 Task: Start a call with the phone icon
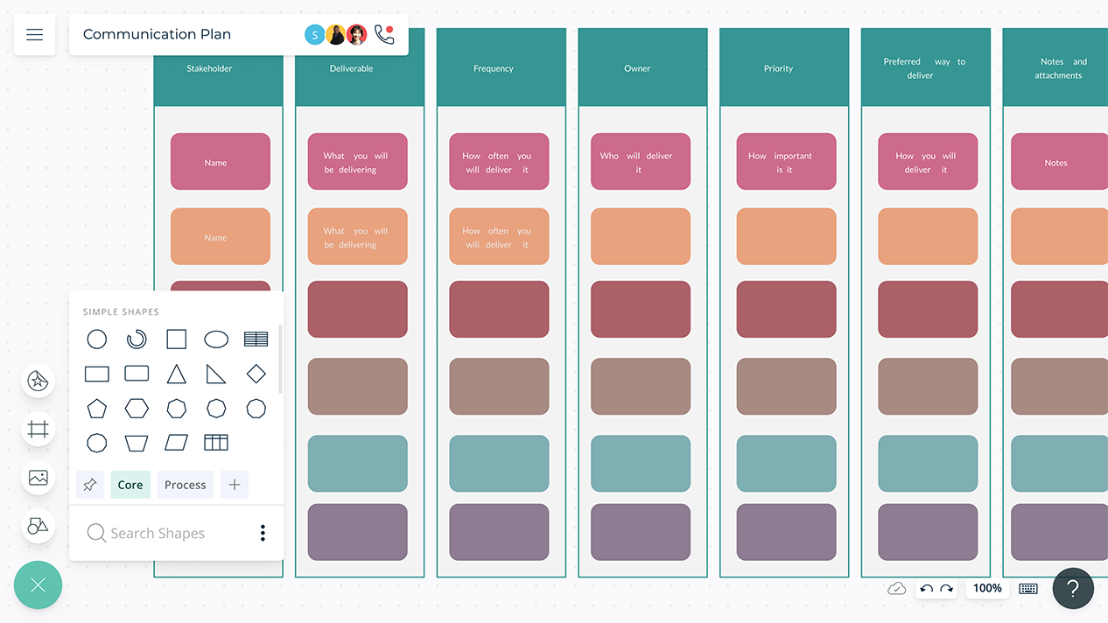[x=383, y=34]
